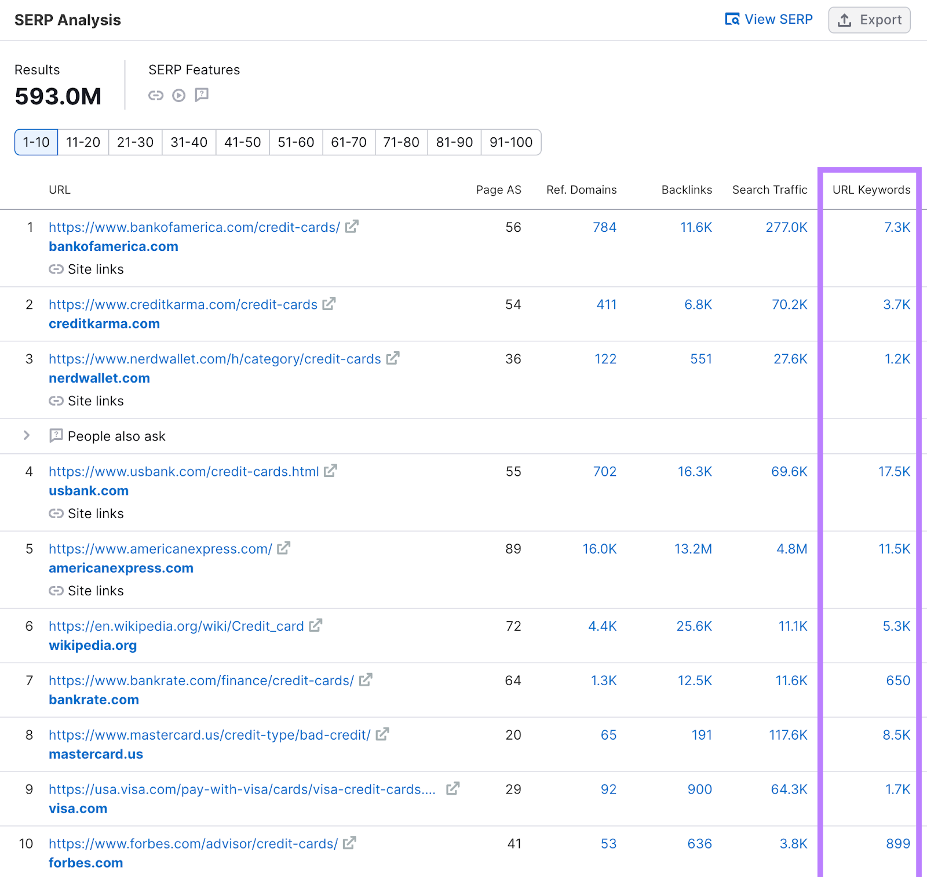Open external link icon for visa.com URL
Screen dimensions: 927x877
point(452,788)
